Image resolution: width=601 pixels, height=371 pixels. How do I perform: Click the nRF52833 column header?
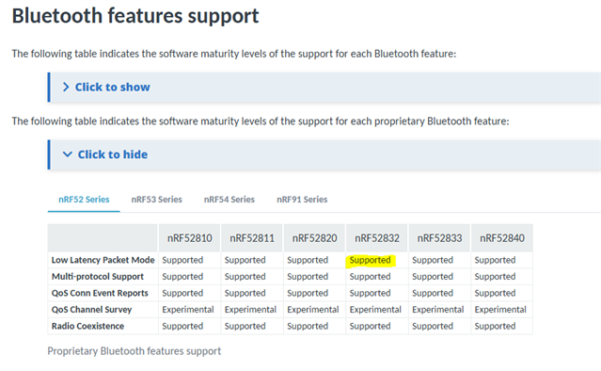tap(439, 238)
